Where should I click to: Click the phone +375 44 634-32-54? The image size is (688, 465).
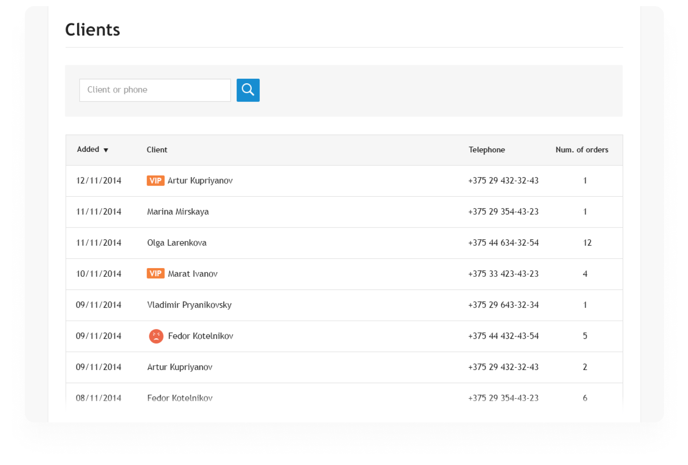pyautogui.click(x=503, y=243)
